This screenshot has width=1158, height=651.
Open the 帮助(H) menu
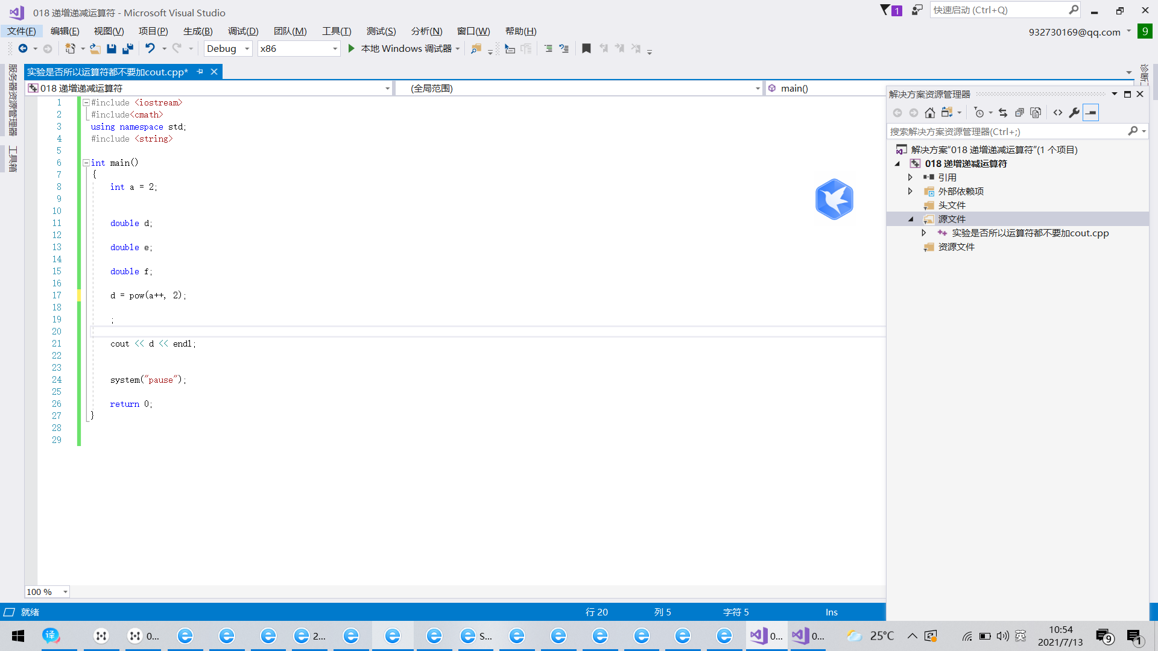(x=520, y=31)
